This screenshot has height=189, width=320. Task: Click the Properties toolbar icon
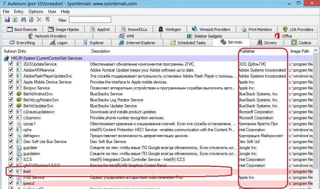pos(31,20)
